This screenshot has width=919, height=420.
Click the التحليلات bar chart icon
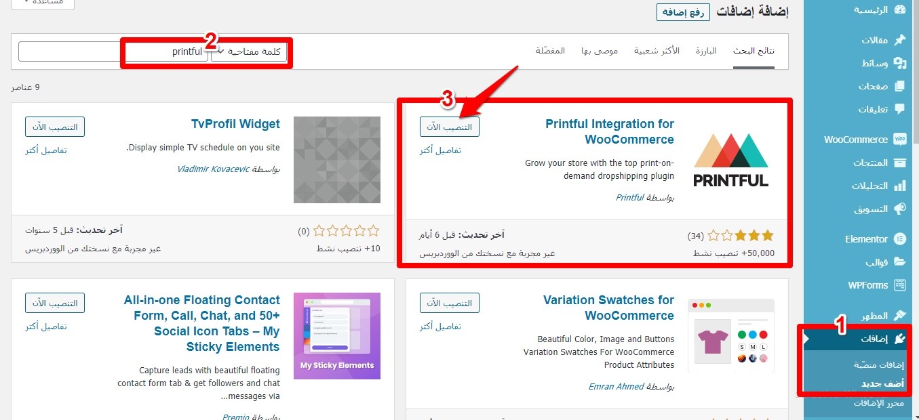pos(900,186)
